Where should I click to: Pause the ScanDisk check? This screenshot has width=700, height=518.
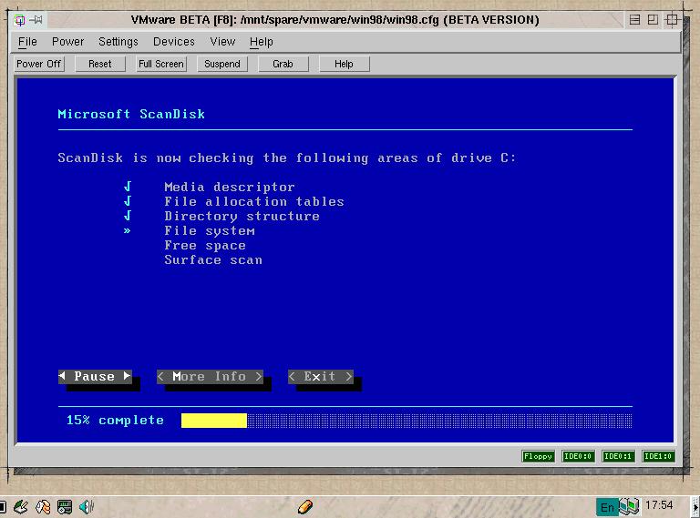click(95, 377)
